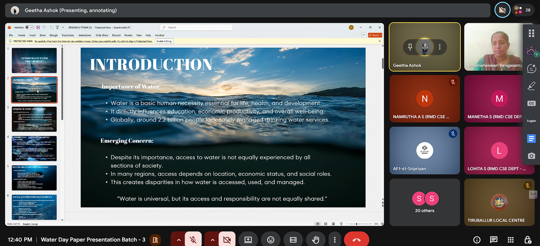Select the annotation pen in side panel
The width and height of the screenshot is (540, 246).
click(x=531, y=86)
